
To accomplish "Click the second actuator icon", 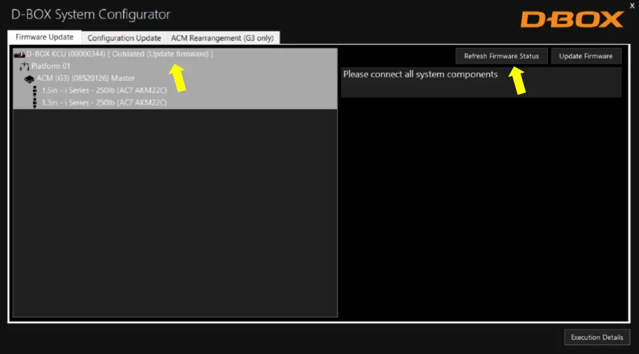I will click(35, 103).
